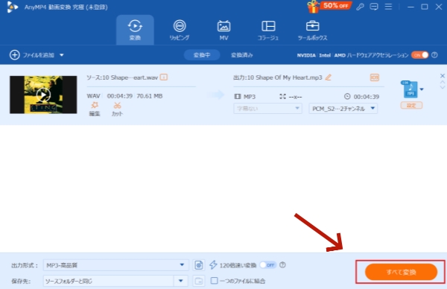Remove the file with the X icon
The image size is (447, 289).
coord(442,76)
